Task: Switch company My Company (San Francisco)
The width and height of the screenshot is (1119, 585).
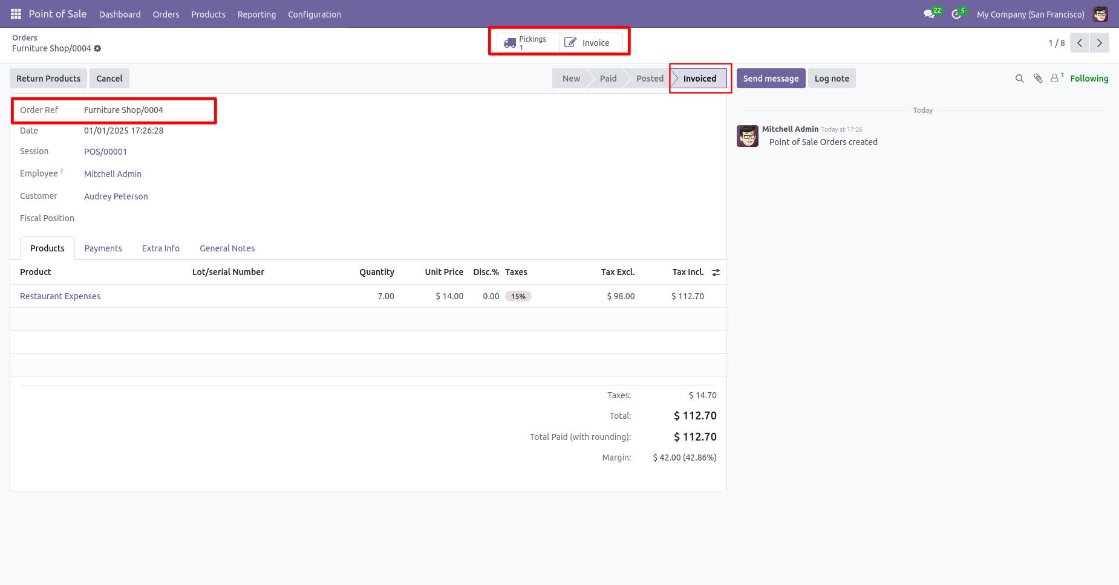Action: tap(1030, 15)
